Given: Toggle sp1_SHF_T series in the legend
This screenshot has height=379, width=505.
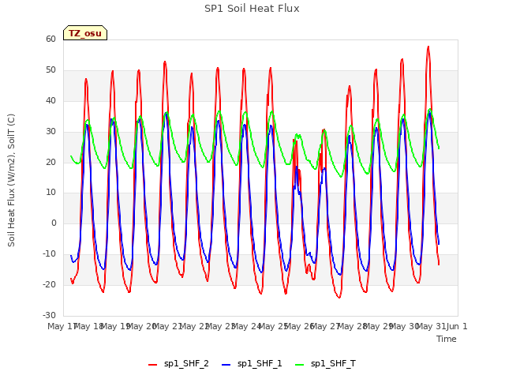Looking at the screenshot, I should (x=325, y=364).
